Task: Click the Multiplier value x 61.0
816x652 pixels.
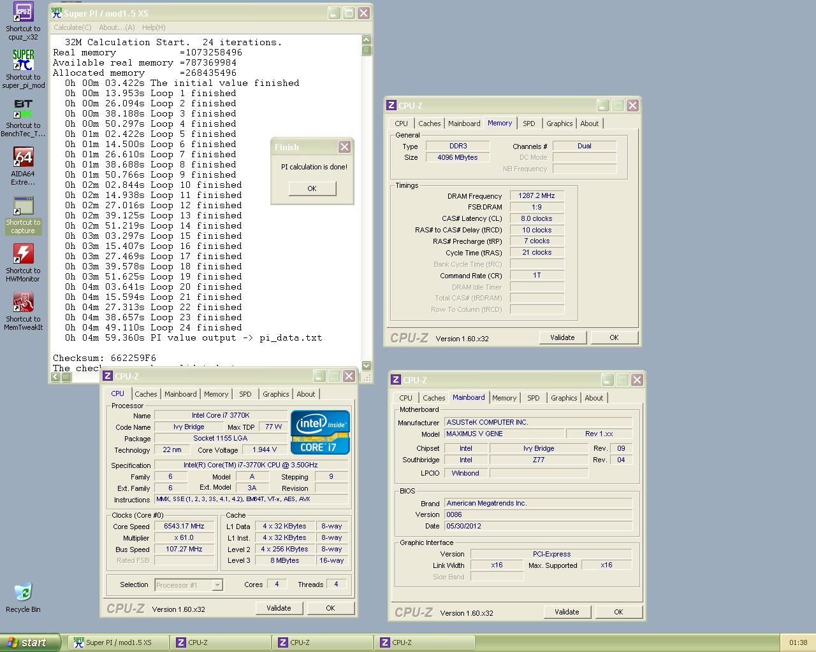Action: coord(184,538)
